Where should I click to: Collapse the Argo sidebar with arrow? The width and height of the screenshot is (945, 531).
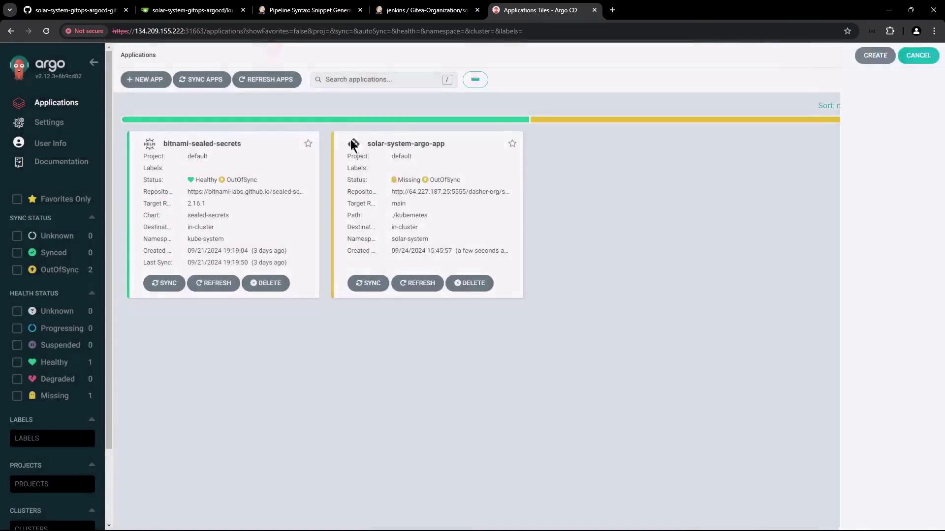(94, 62)
